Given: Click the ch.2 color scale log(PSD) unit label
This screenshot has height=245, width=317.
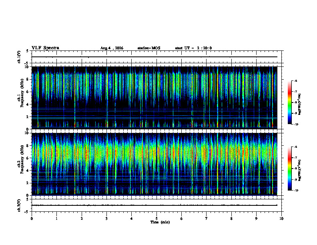Looking at the screenshot, I should [300, 171].
